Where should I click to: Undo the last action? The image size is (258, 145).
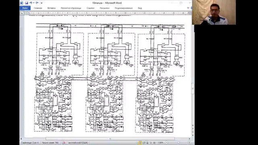coord(31,3)
